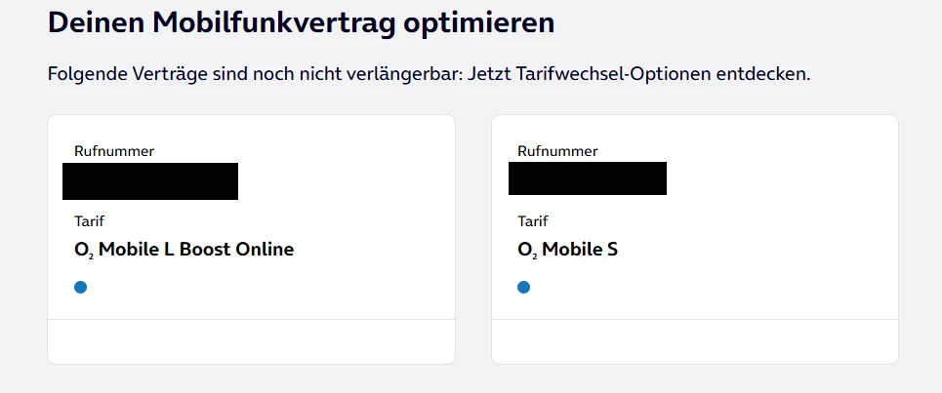Select the redacted phone number in L Boost card
Image resolution: width=942 pixels, height=393 pixels.
pos(150,181)
